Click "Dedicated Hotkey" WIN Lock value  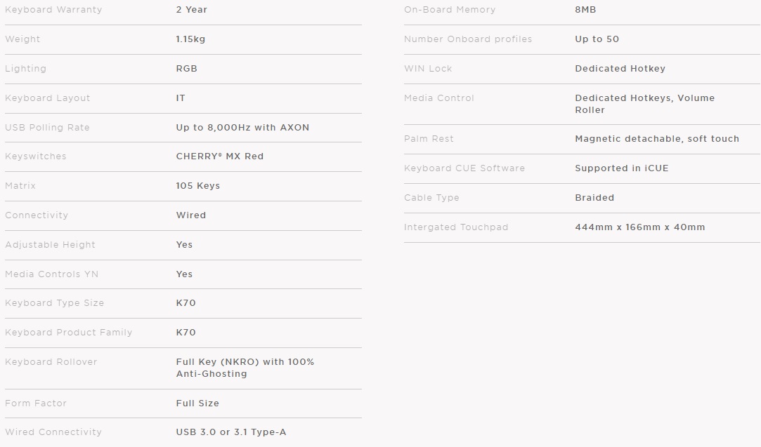tap(620, 69)
